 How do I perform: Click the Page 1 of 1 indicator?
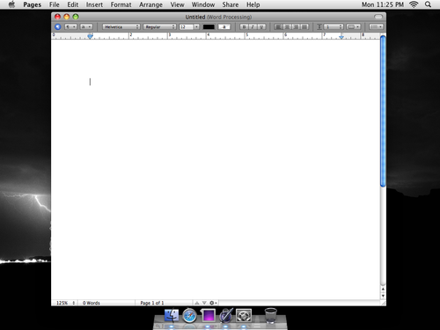[x=152, y=303]
